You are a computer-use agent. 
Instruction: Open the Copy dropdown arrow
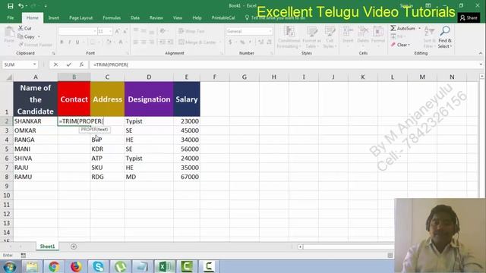point(39,36)
